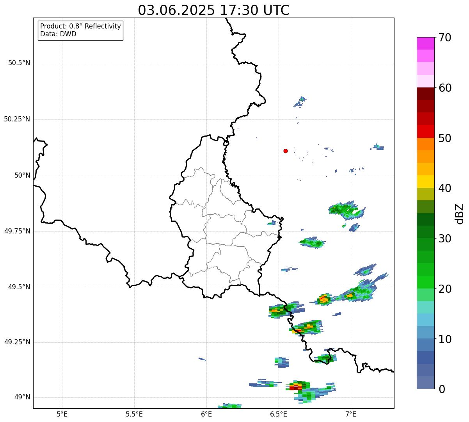Click the 50°N latitude tick label
Viewport: 469px width, 422px height.
22,176
